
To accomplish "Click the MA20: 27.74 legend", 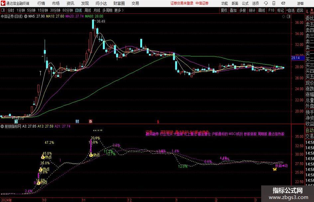I will coord(74,16).
